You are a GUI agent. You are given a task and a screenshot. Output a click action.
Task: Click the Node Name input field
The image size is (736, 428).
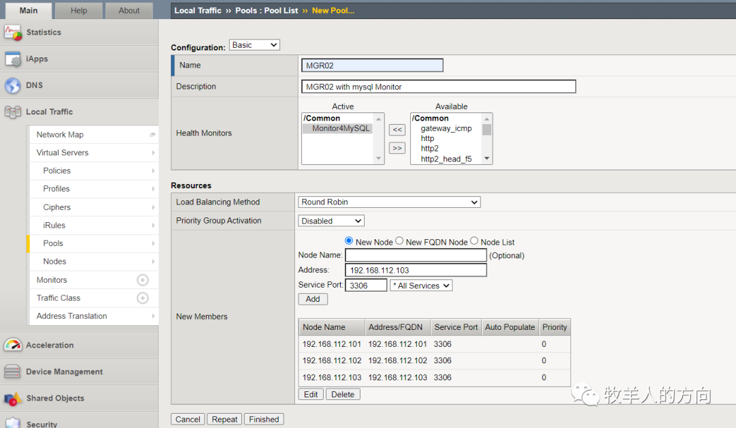(416, 256)
